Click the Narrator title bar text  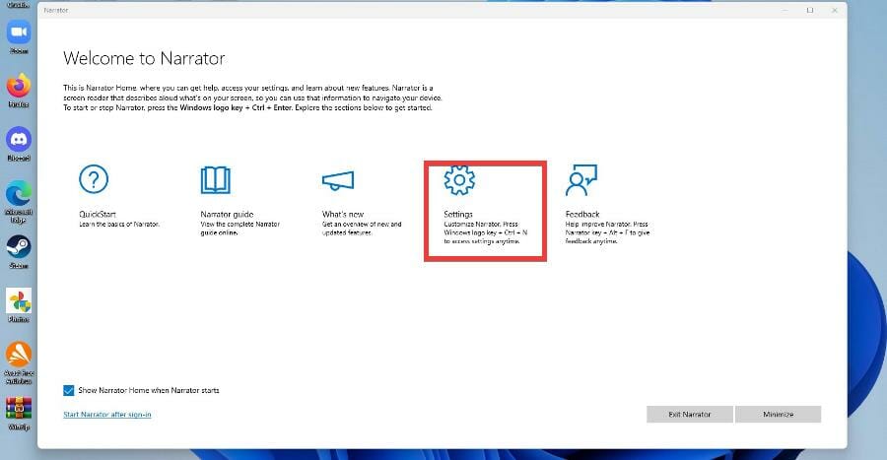coord(56,10)
